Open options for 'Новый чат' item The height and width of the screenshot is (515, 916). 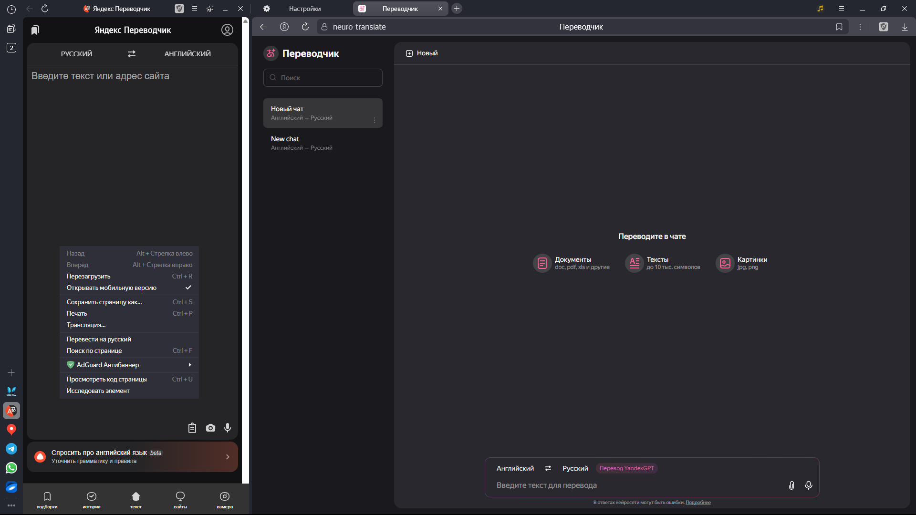(x=375, y=120)
